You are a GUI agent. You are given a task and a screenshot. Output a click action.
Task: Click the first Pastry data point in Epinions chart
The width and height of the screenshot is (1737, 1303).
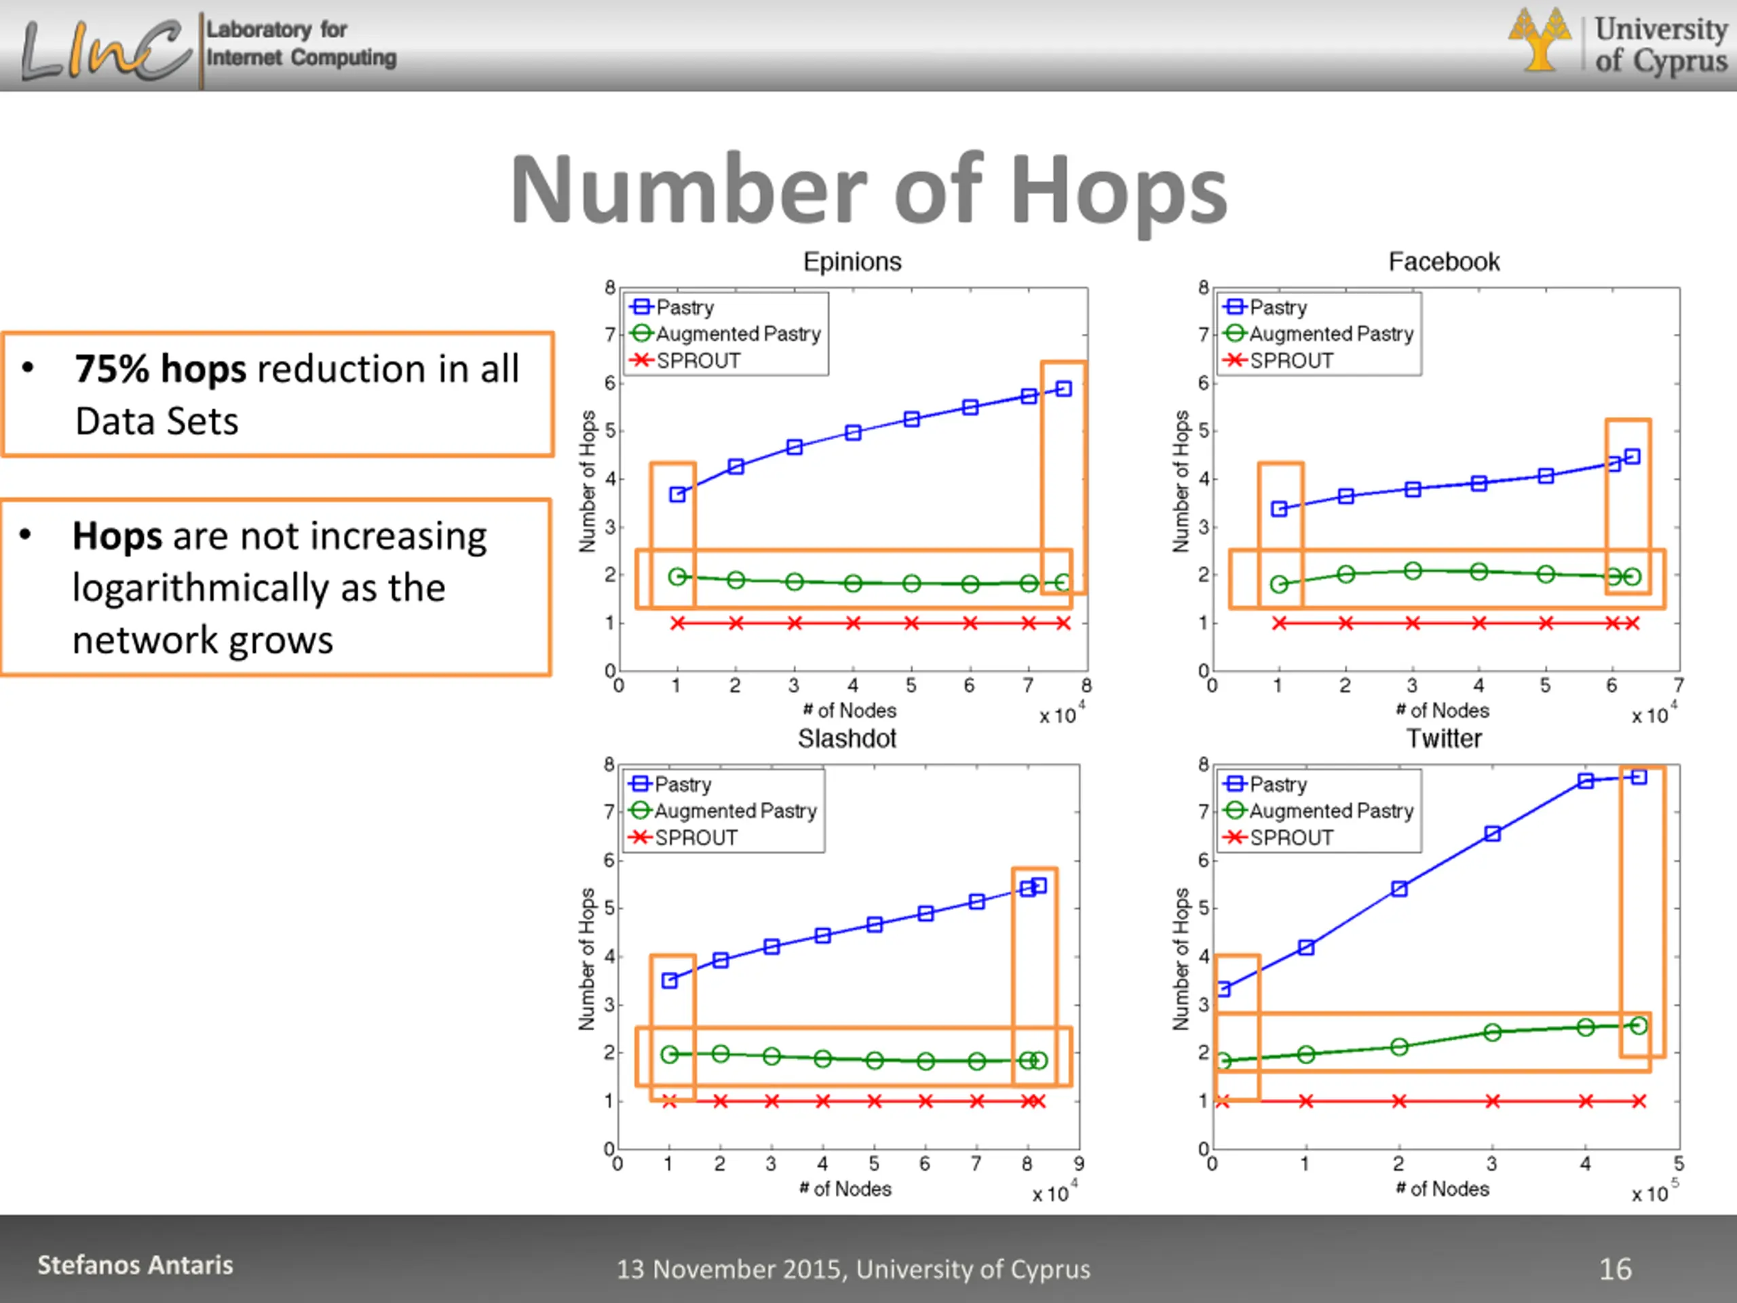point(677,494)
